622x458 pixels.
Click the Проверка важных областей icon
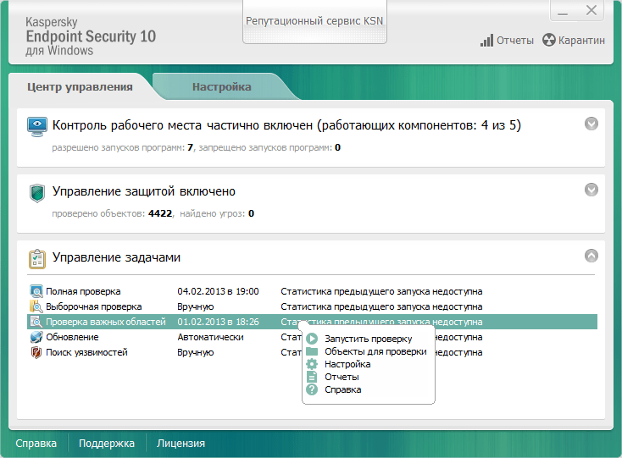36,322
